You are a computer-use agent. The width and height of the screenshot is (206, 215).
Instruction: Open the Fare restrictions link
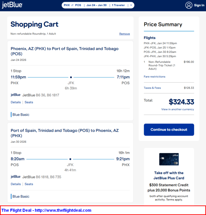click(x=154, y=77)
